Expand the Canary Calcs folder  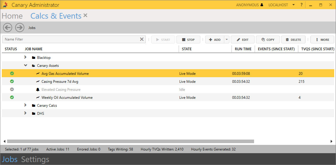click(25, 105)
